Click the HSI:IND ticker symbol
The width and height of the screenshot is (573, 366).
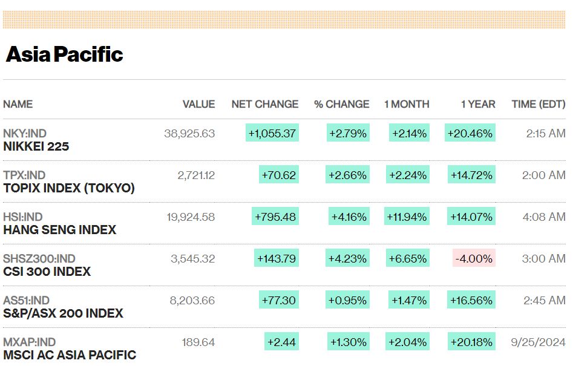[22, 217]
